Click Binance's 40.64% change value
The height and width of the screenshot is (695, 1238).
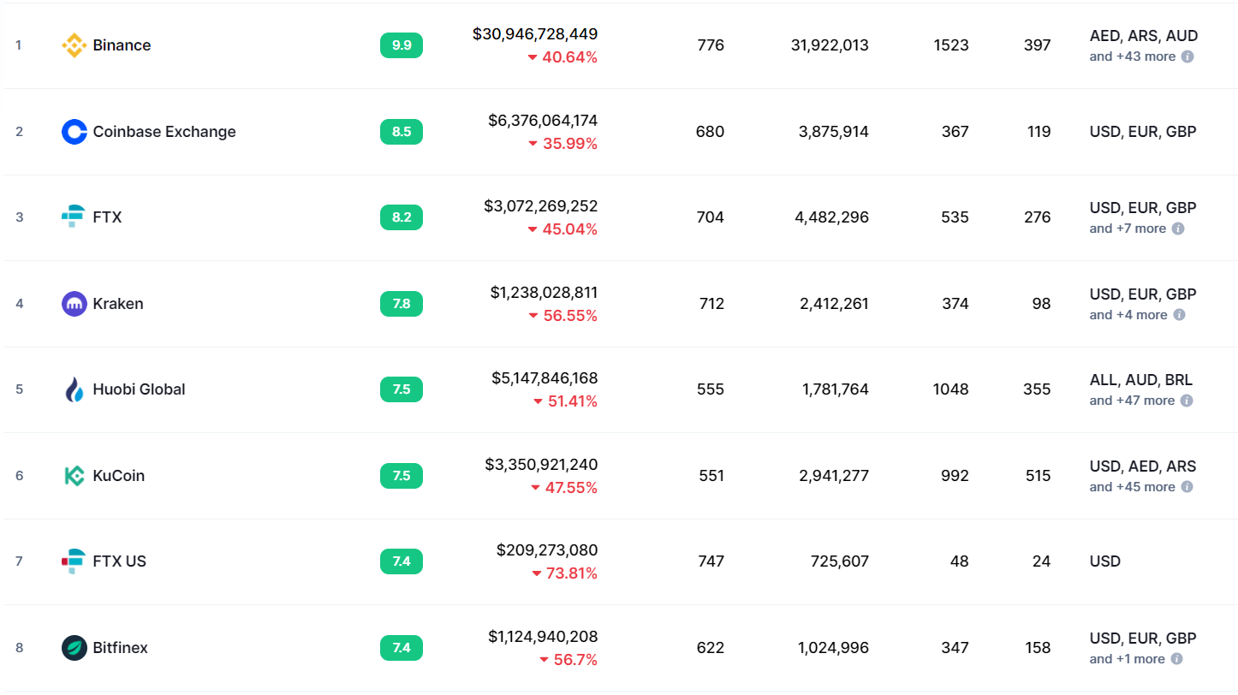point(569,57)
